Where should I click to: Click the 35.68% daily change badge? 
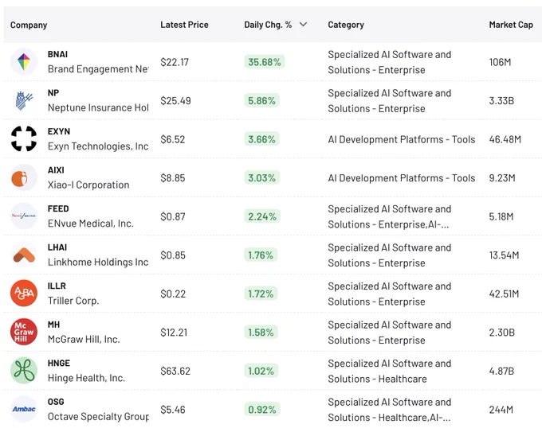(x=265, y=62)
